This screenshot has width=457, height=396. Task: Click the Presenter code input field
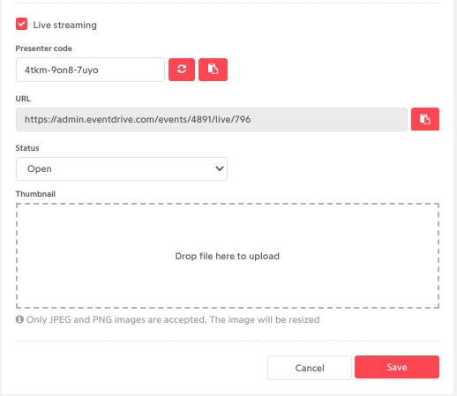click(90, 70)
